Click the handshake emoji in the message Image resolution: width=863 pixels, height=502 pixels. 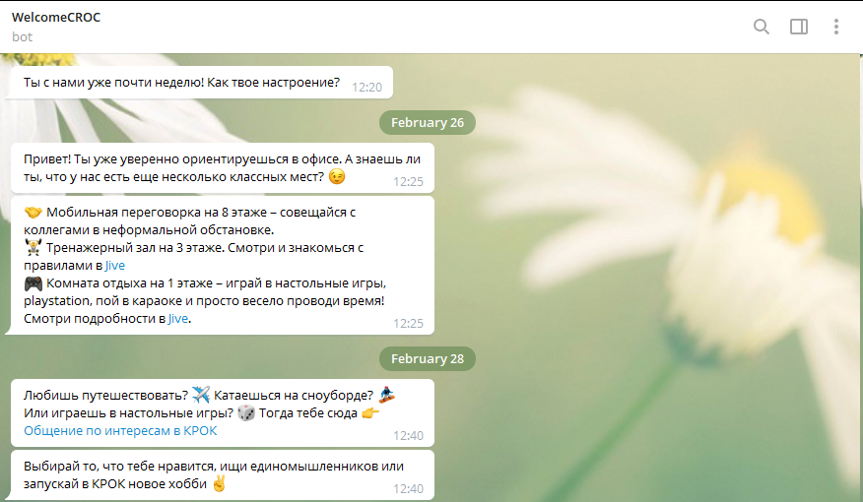click(x=33, y=212)
